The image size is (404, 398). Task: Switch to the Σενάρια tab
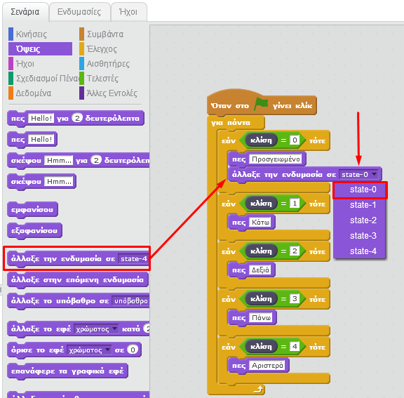[25, 12]
